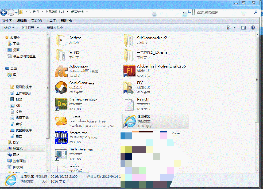Click 新建文件夹 button

point(55,28)
